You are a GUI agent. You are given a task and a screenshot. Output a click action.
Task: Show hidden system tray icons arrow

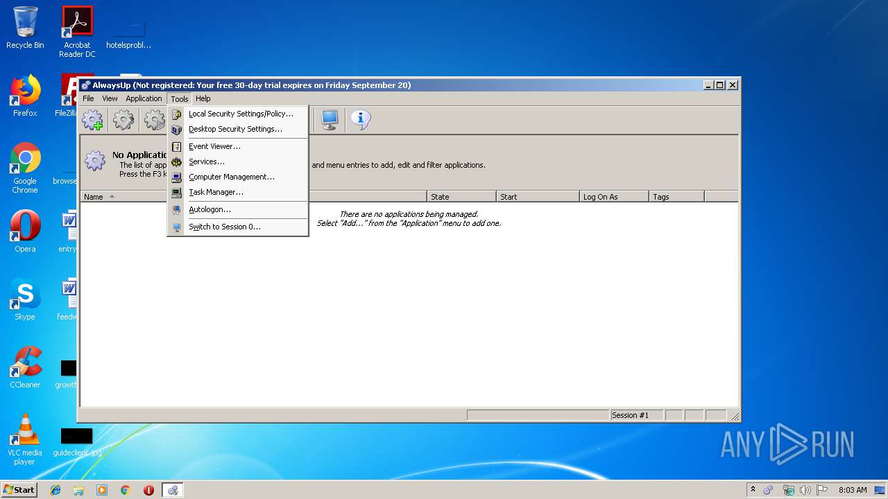click(753, 489)
